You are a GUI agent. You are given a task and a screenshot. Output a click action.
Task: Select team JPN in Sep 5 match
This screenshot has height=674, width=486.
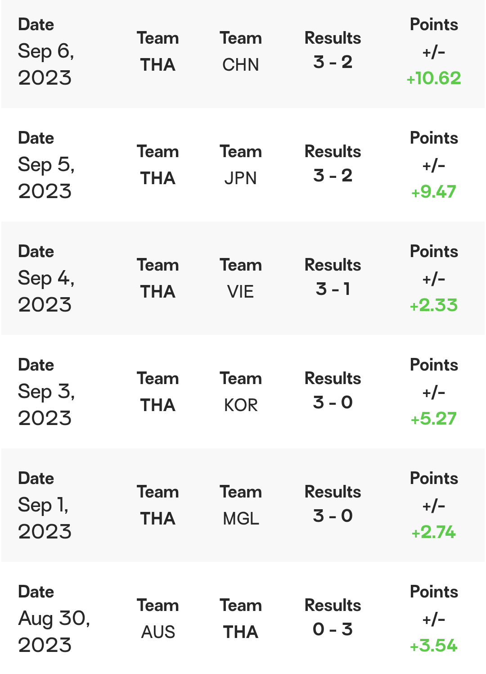coord(241,178)
